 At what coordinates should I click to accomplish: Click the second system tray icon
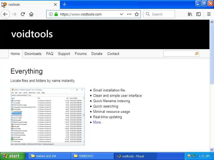[194, 156]
